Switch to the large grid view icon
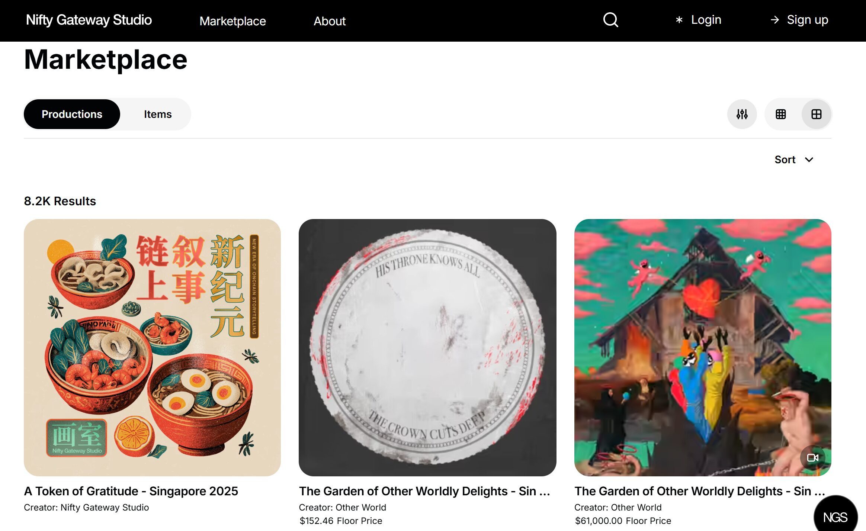The image size is (866, 531). click(816, 114)
